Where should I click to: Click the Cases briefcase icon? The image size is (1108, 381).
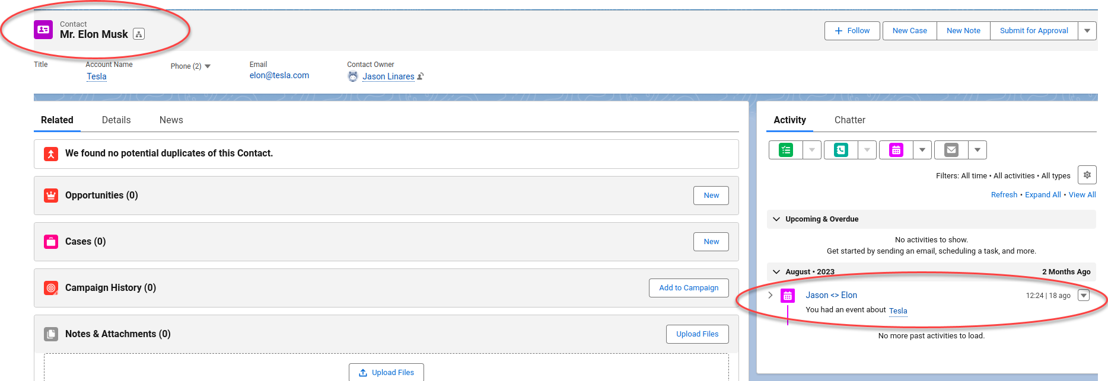click(51, 242)
